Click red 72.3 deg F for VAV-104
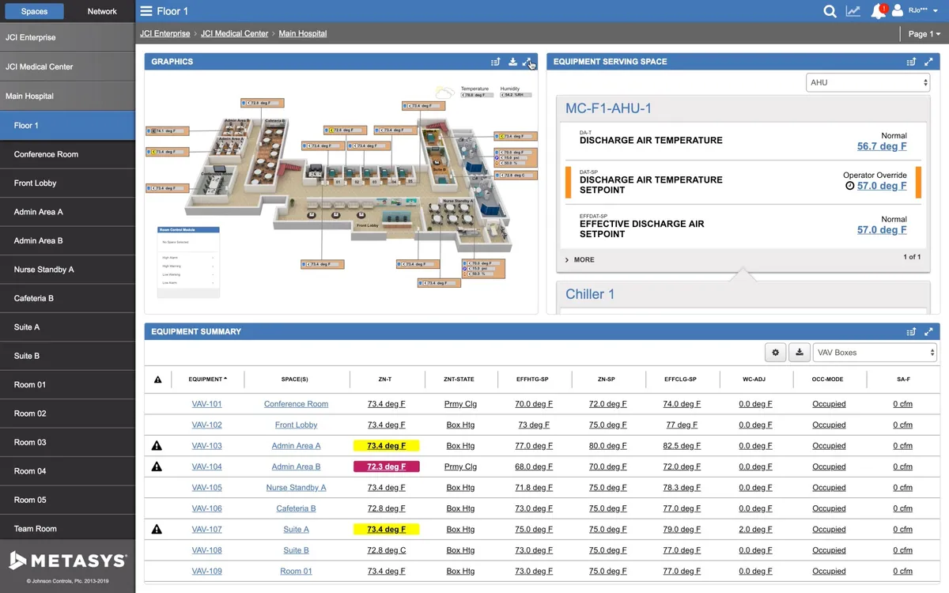The height and width of the screenshot is (593, 949). click(x=386, y=466)
